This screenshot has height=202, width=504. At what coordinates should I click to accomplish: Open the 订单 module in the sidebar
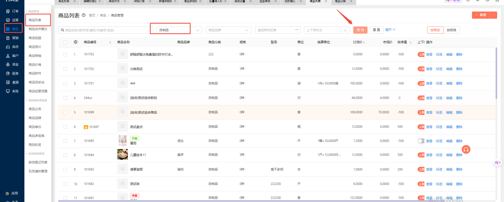12,11
